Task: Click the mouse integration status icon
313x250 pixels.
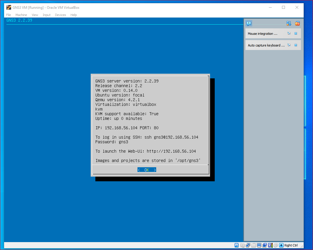Action: 276,245
